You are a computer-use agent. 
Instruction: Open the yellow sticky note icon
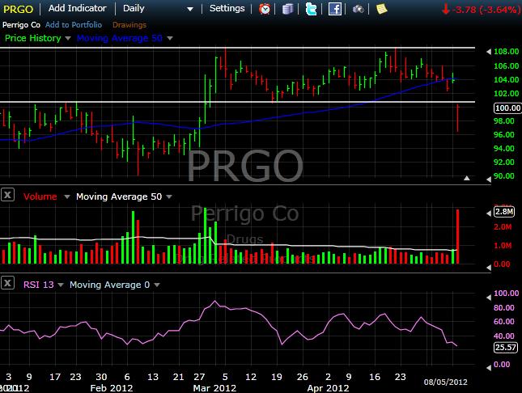(381, 9)
